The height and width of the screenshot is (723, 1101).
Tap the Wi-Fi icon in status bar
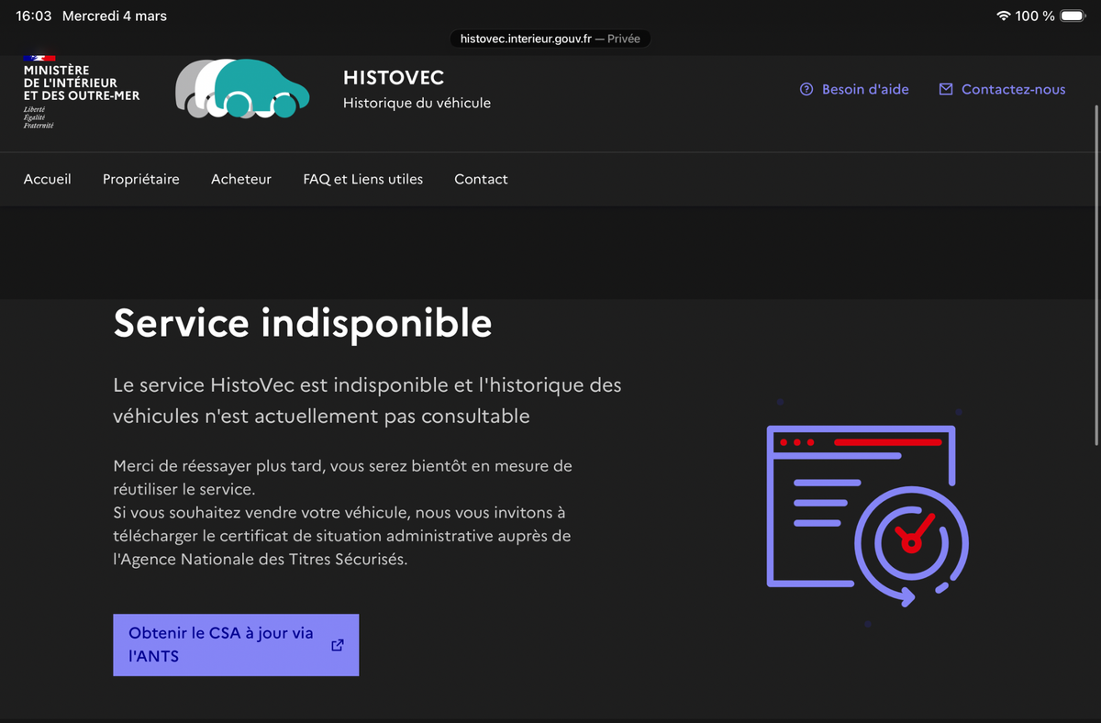coord(1003,17)
